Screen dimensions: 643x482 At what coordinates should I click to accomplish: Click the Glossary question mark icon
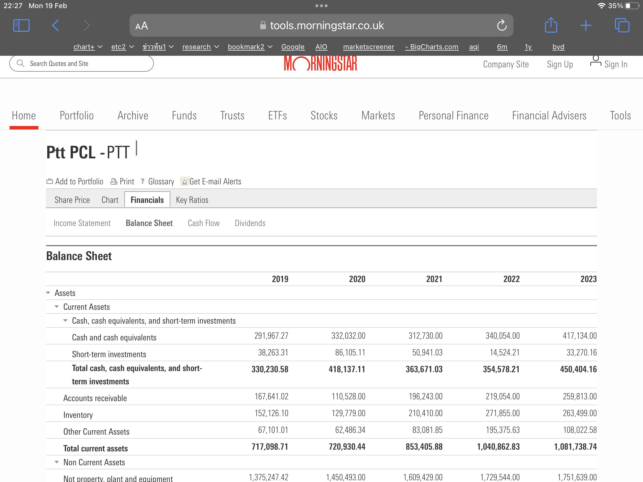click(143, 181)
